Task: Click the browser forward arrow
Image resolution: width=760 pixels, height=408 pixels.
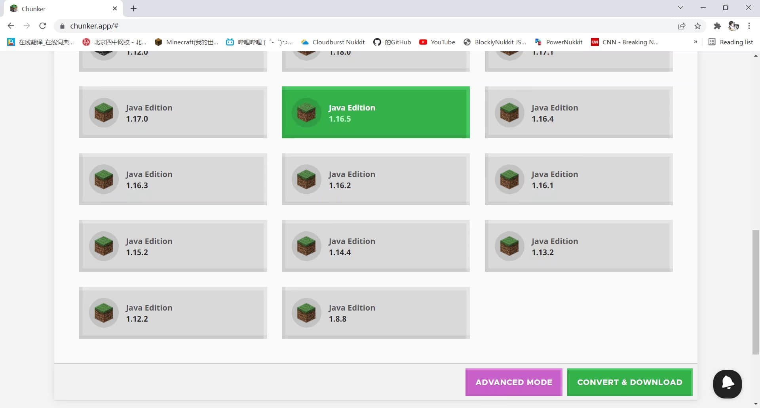Action: (27, 26)
